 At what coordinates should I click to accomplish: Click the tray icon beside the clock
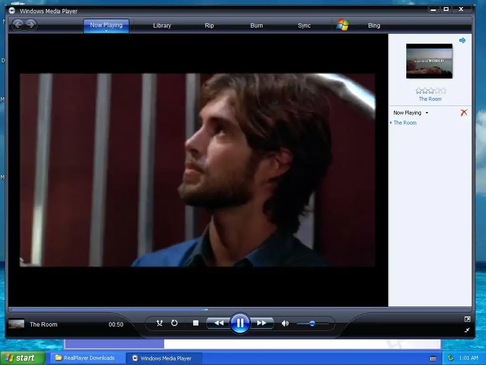tap(450, 358)
